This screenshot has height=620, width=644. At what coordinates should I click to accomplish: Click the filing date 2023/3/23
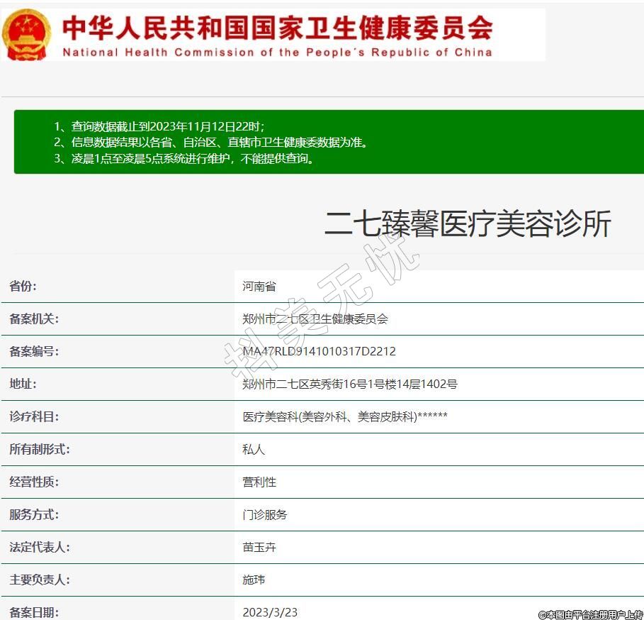coord(270,611)
